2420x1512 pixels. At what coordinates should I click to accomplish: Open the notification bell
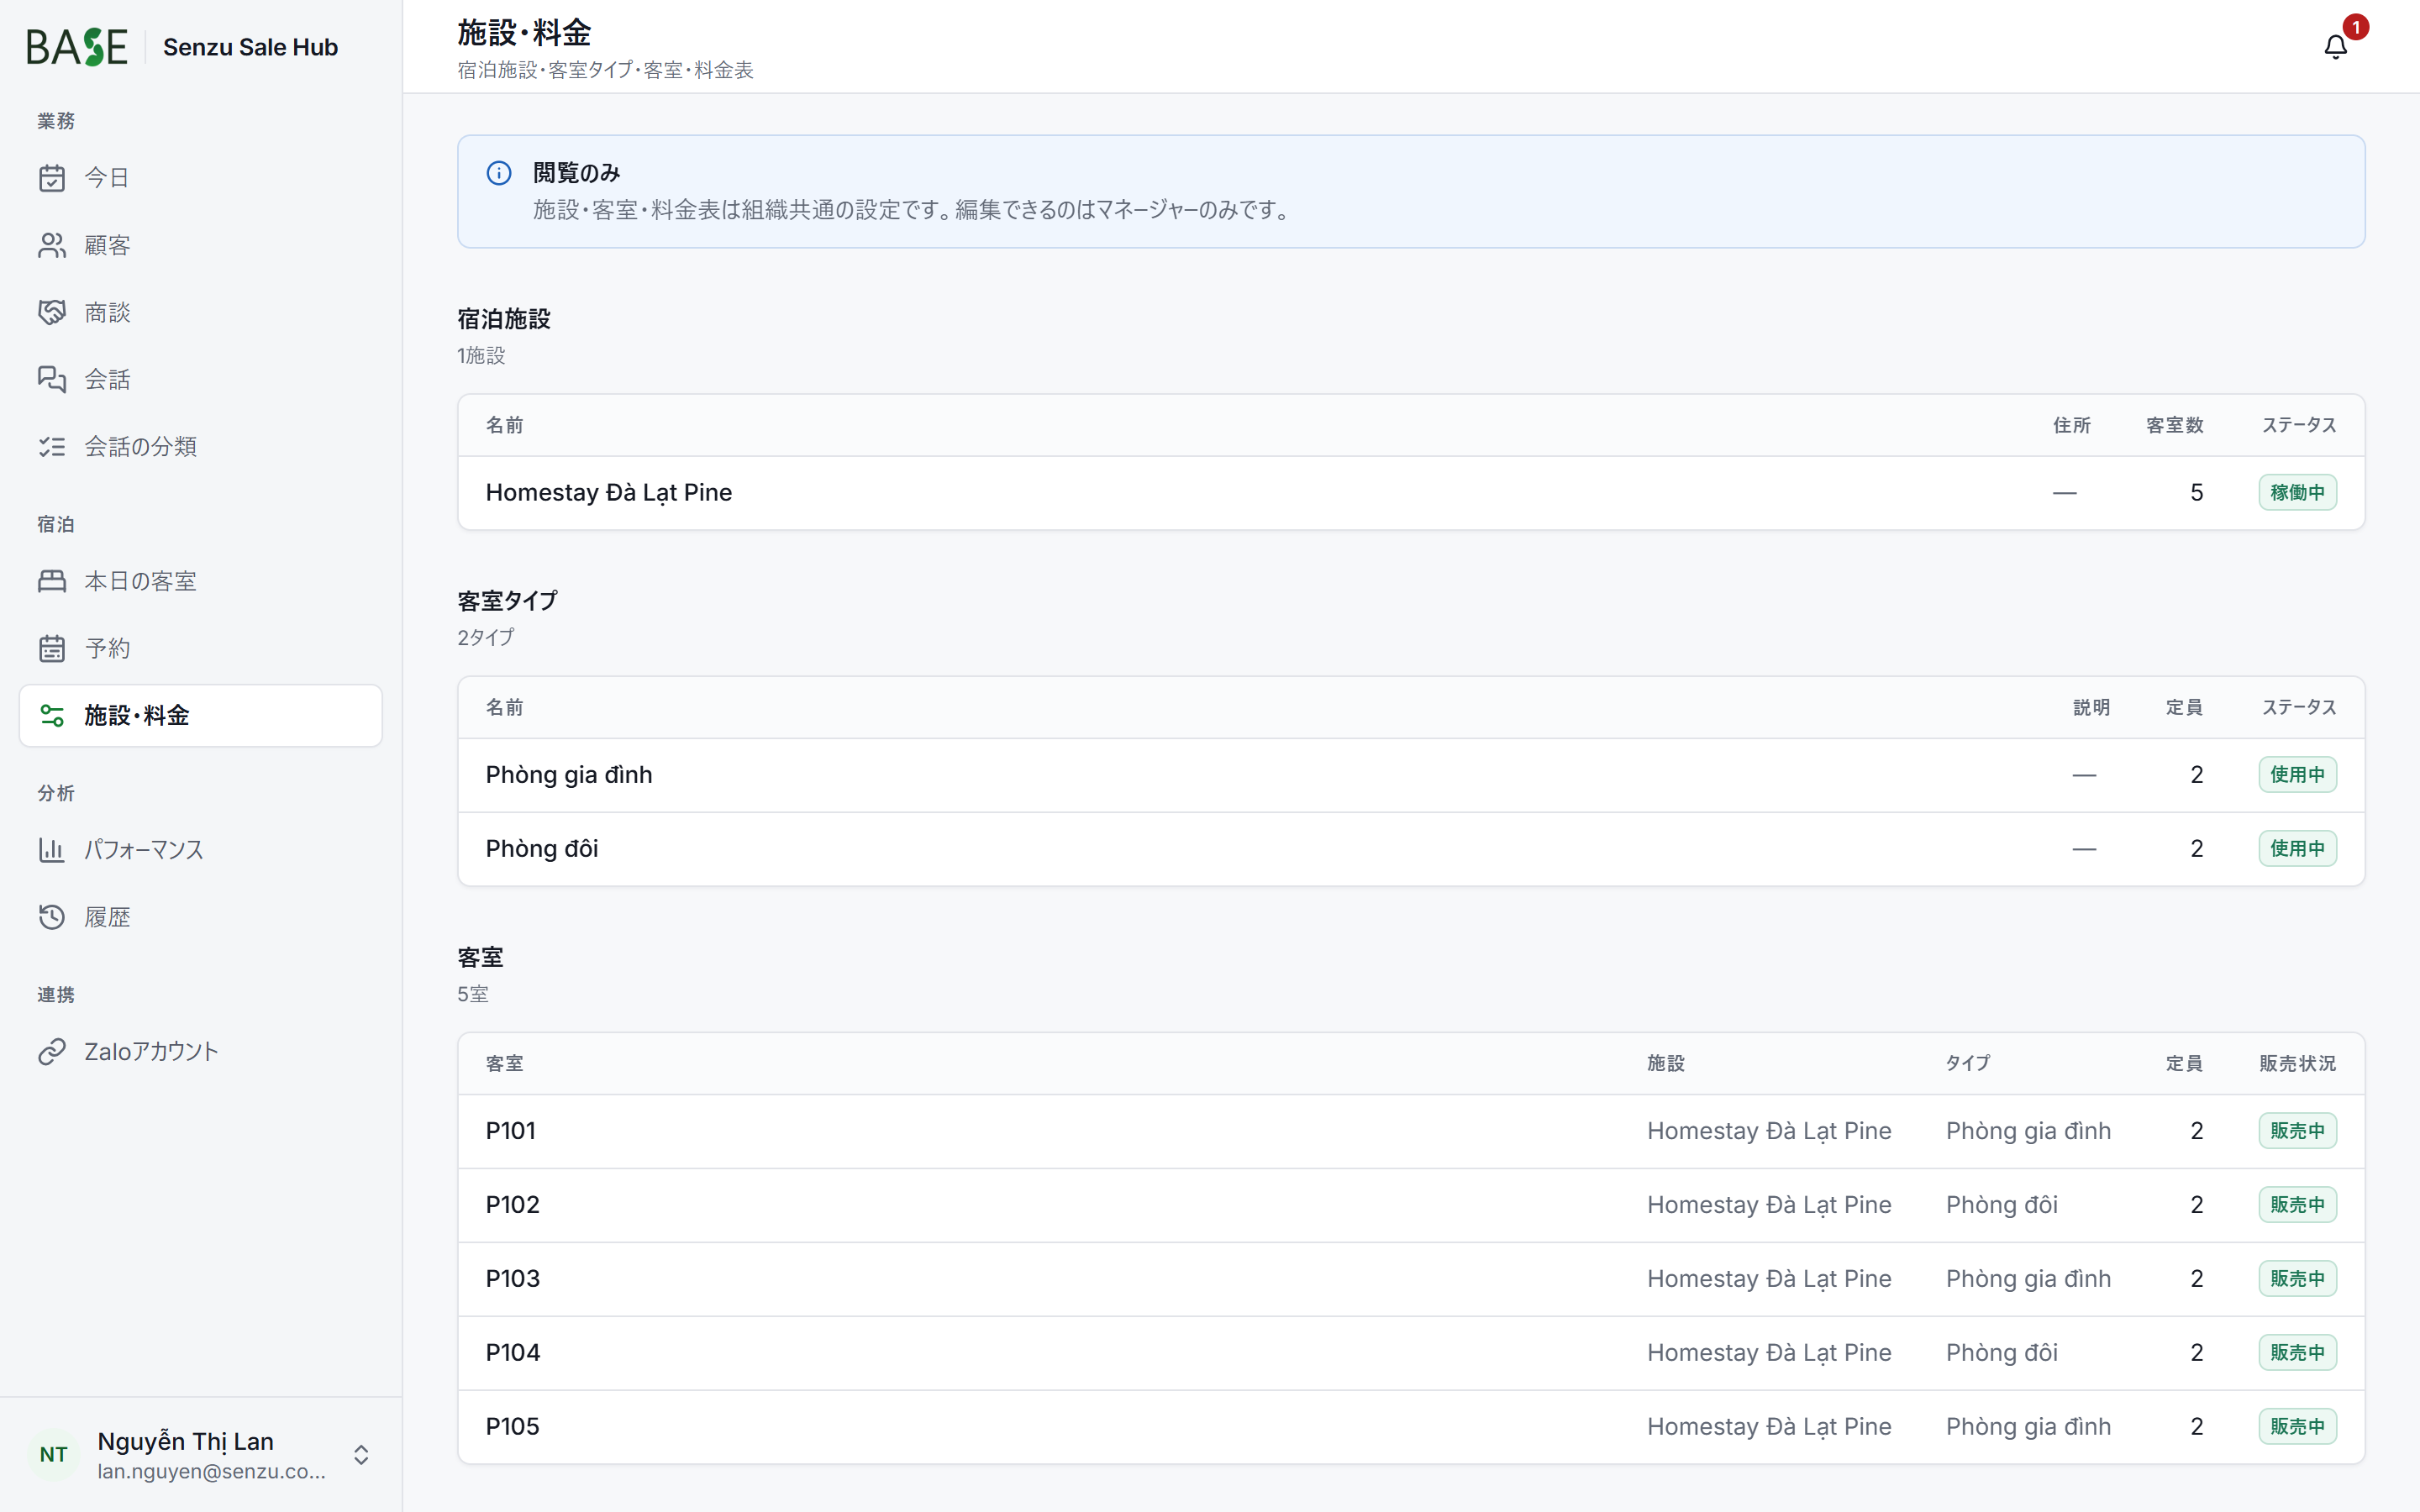(x=2335, y=47)
